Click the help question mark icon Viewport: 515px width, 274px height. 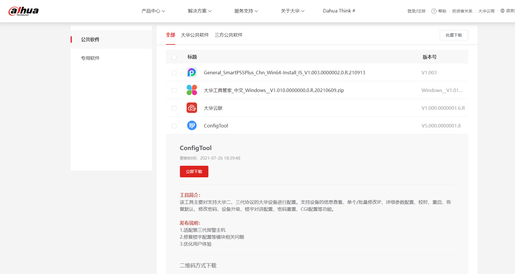[434, 11]
